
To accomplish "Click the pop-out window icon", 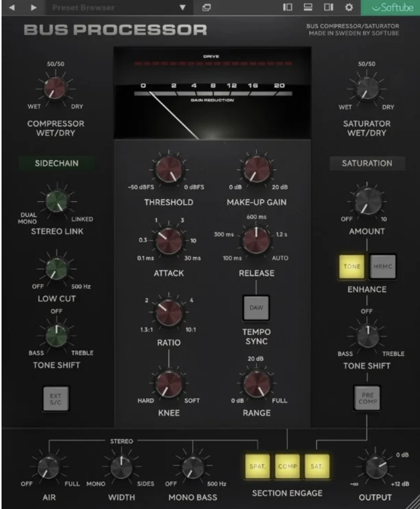I will (206, 8).
